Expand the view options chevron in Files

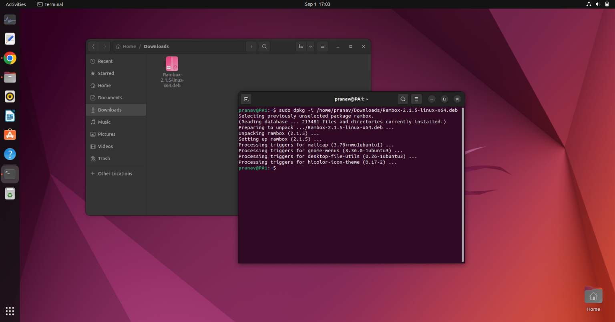310,46
